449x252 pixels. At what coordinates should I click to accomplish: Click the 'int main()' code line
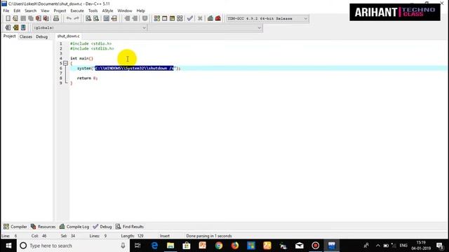pyautogui.click(x=81, y=58)
